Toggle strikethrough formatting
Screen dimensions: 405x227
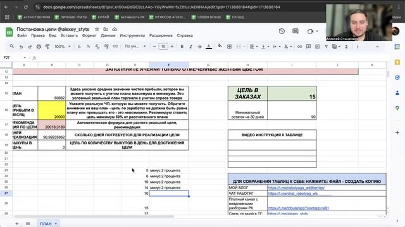coord(200,47)
